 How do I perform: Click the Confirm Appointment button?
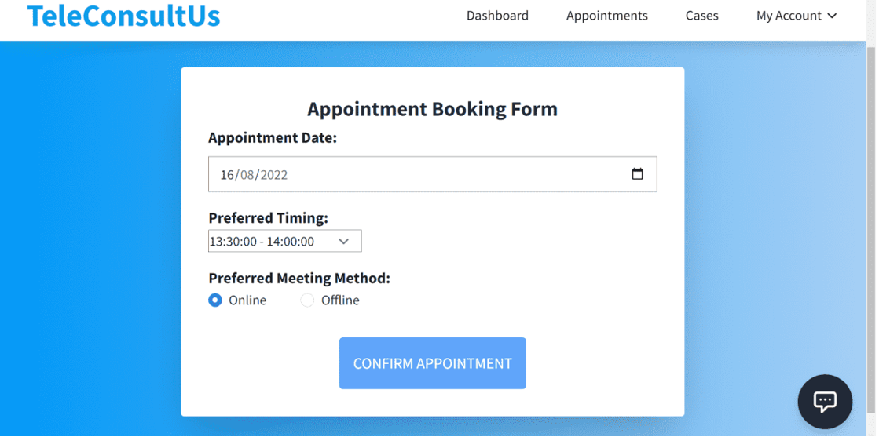[432, 363]
